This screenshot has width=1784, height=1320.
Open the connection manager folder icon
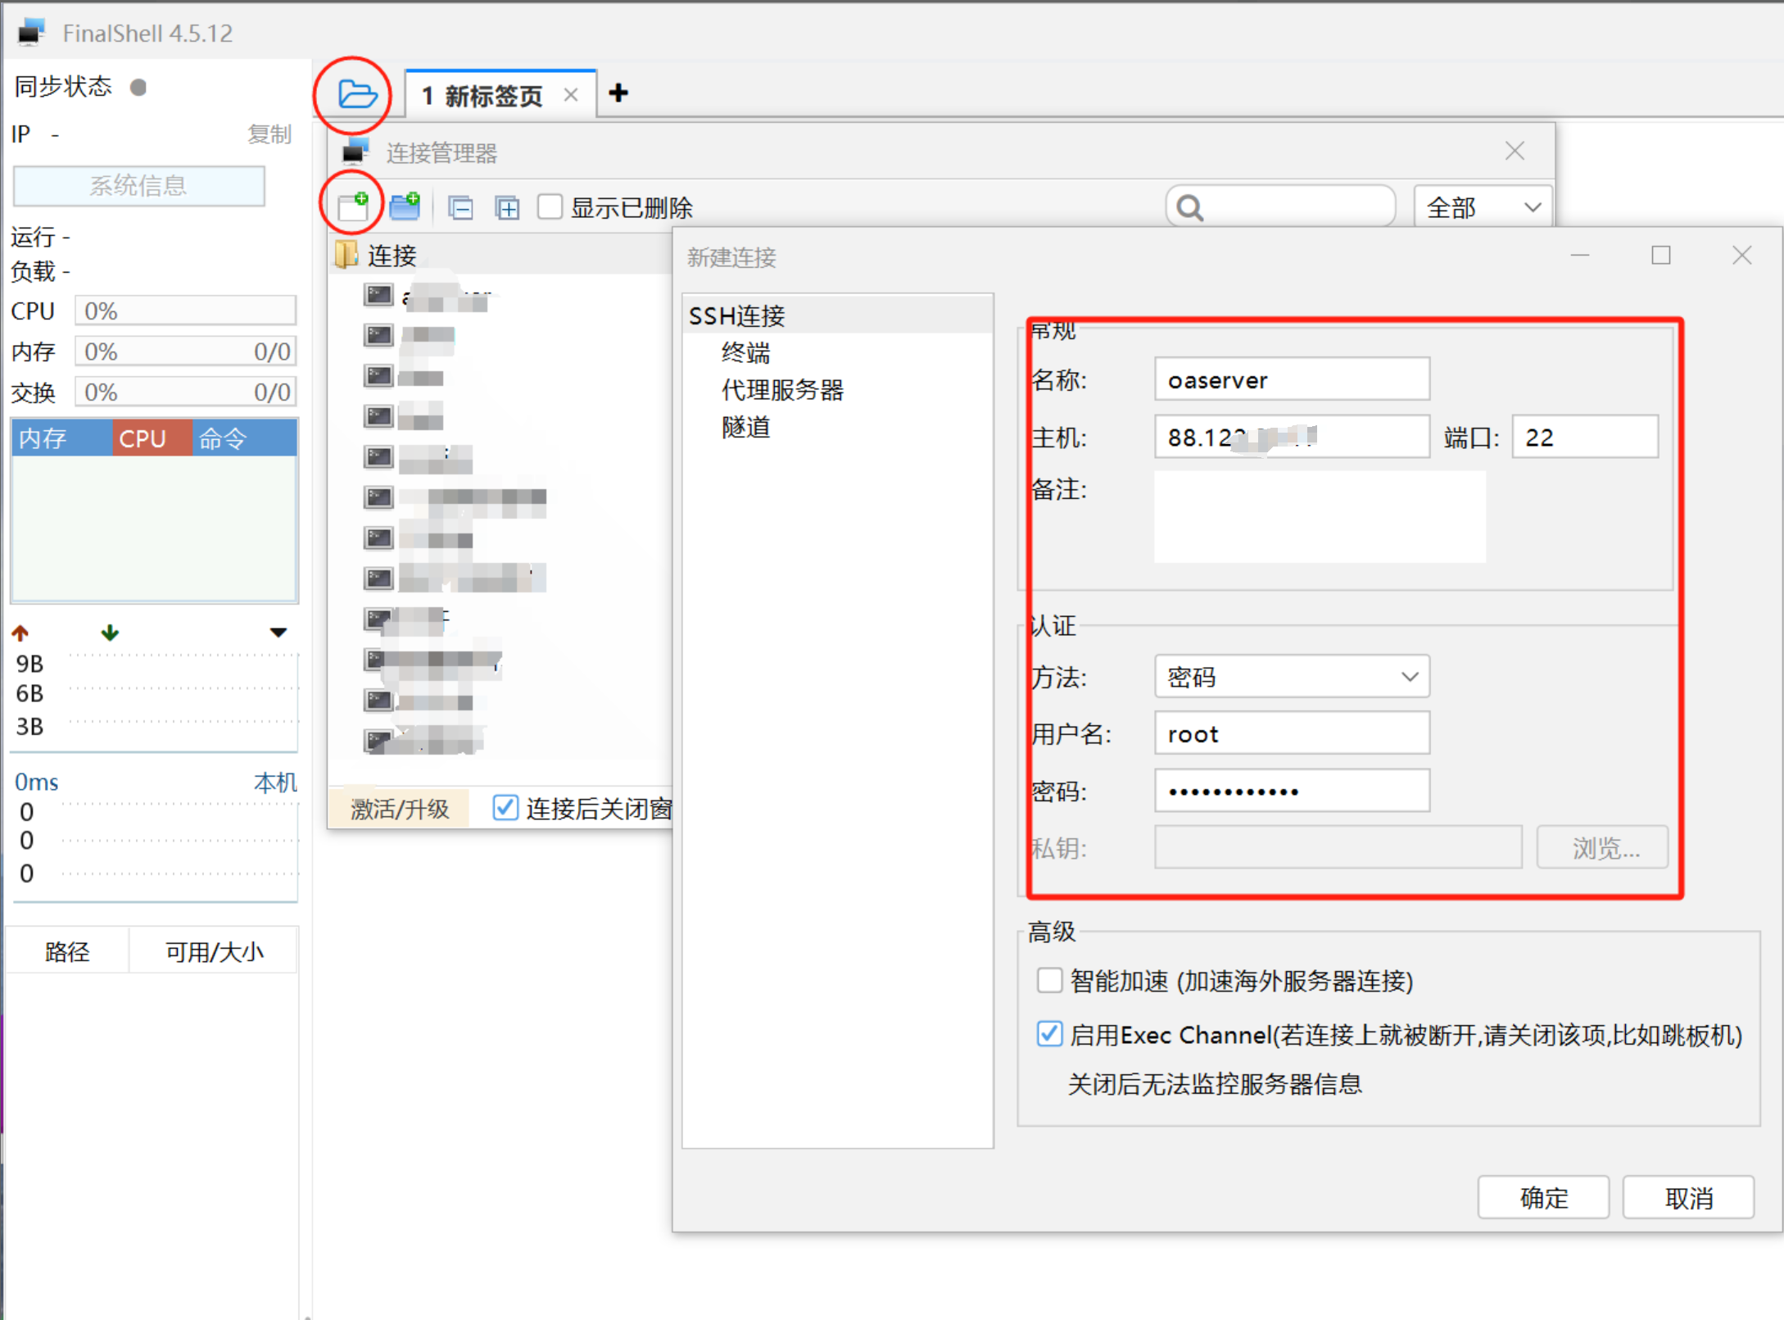pos(357,94)
